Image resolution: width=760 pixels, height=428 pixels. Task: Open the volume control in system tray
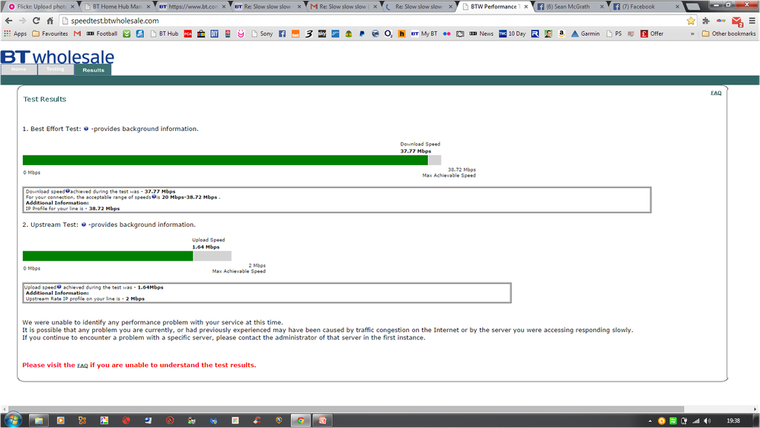[x=707, y=420]
